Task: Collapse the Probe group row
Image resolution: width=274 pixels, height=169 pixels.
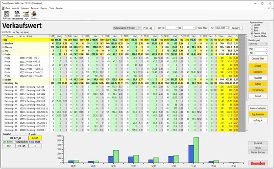Action: (3, 55)
